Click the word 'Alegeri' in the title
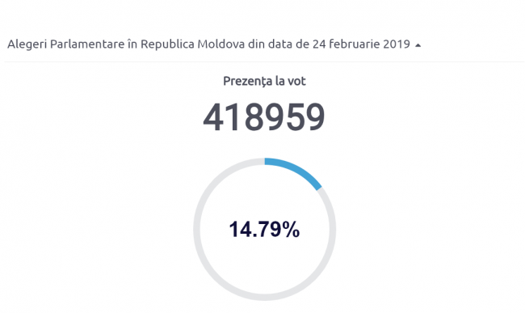This screenshot has width=525, height=313. pyautogui.click(x=27, y=44)
